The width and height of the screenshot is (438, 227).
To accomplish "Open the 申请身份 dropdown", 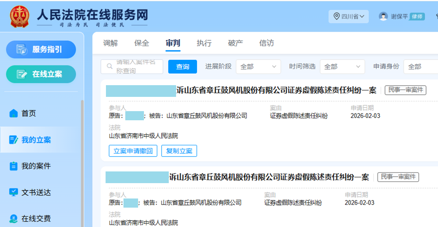I will click(421, 67).
